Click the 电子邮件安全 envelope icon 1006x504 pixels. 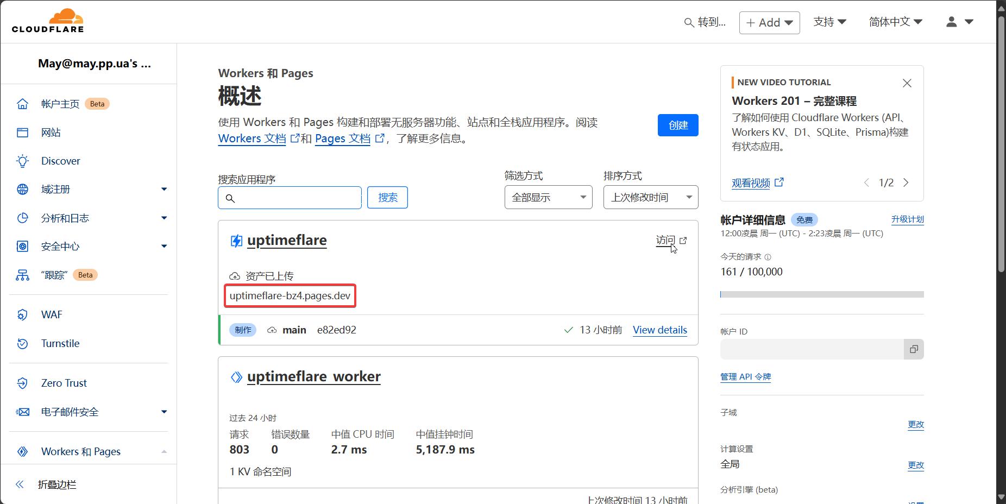click(22, 412)
